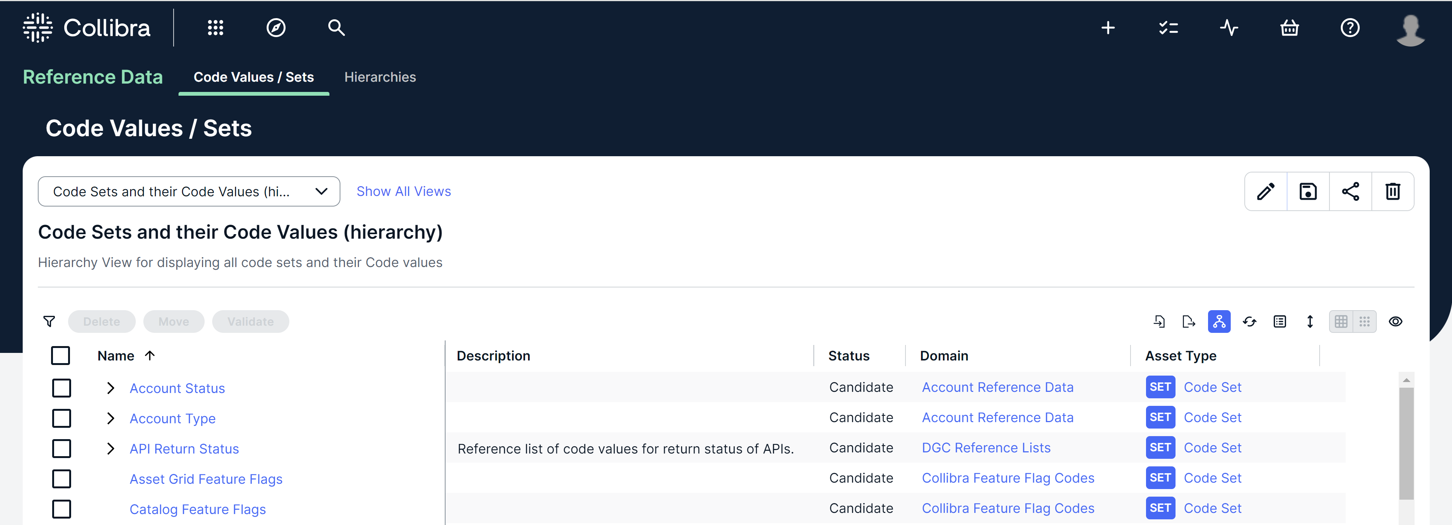
Task: Share the current view
Action: coord(1351,191)
